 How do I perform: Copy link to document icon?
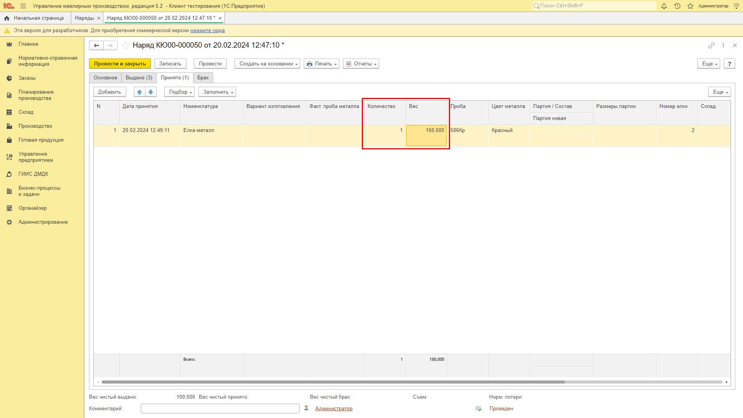point(711,45)
